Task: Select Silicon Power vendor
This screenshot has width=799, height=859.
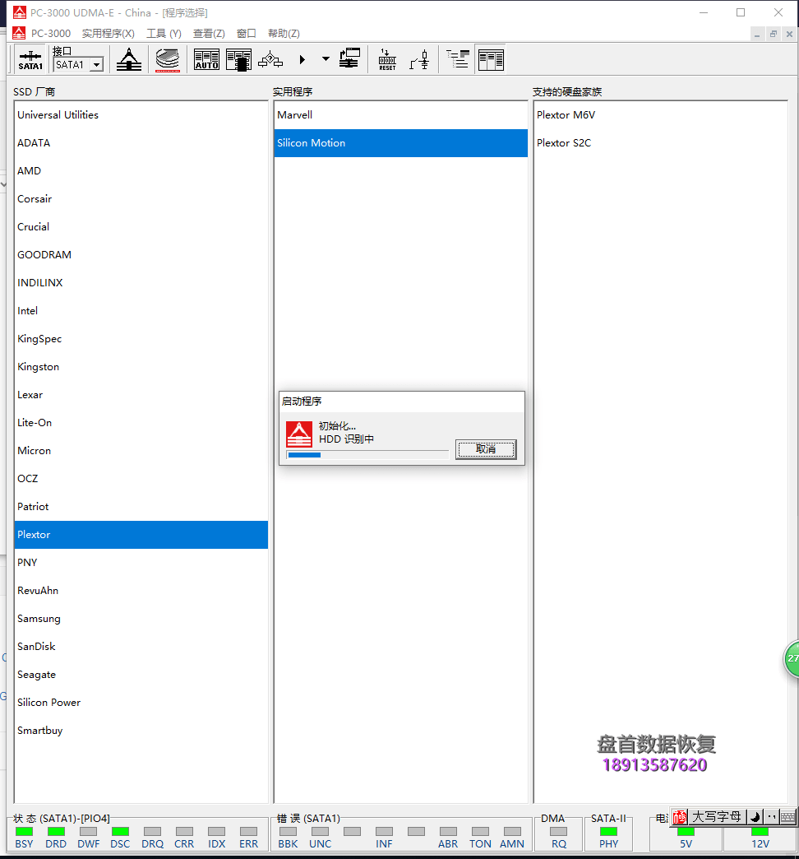Action: 141,703
